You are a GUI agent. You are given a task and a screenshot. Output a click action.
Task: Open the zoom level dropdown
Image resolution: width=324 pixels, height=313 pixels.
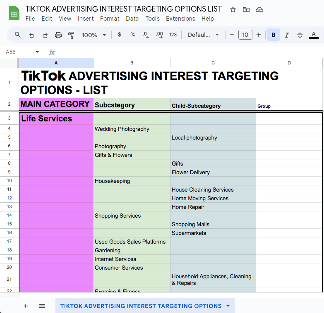point(94,35)
